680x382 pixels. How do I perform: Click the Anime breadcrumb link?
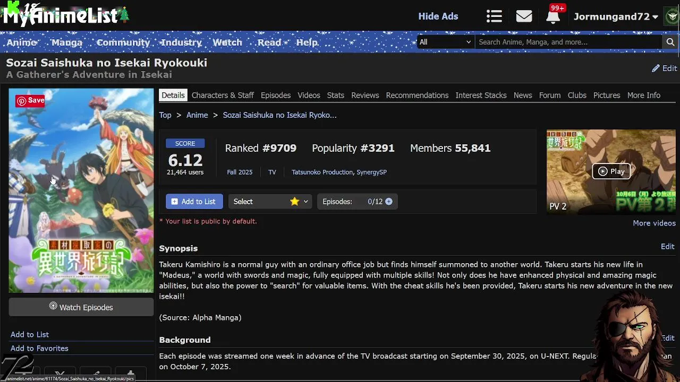coord(197,115)
